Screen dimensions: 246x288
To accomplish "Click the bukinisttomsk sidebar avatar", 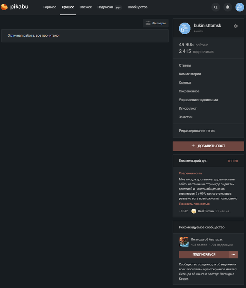I will (x=184, y=28).
